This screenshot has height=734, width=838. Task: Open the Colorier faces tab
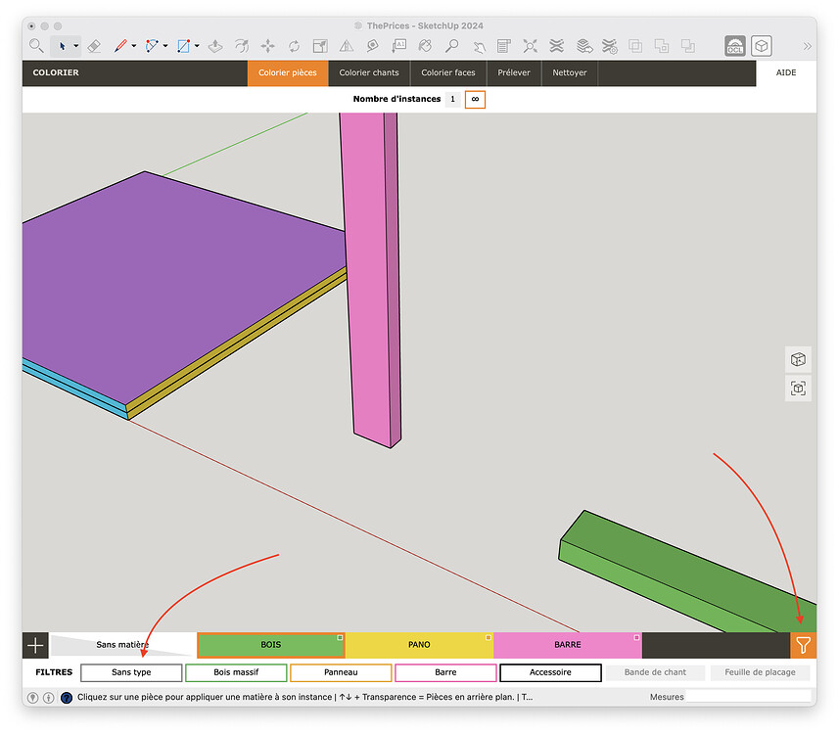click(x=448, y=72)
